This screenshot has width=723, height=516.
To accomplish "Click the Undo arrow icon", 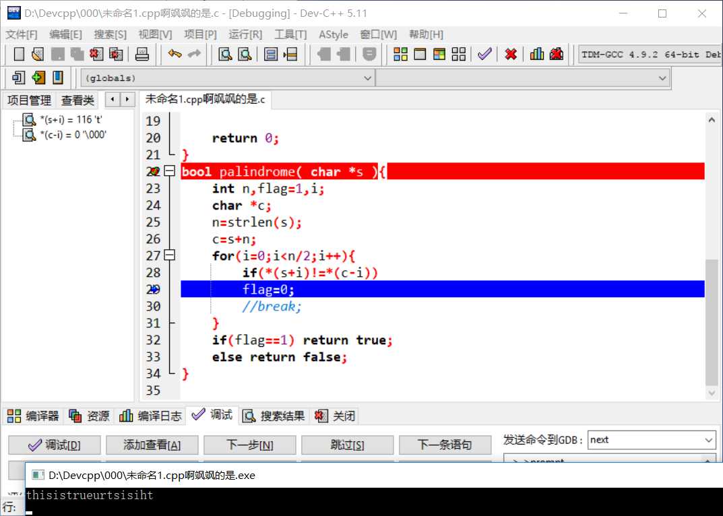I will [175, 55].
